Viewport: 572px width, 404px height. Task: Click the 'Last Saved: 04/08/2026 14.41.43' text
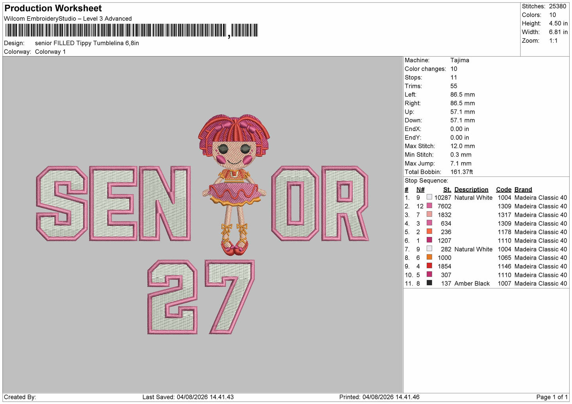pos(188,397)
